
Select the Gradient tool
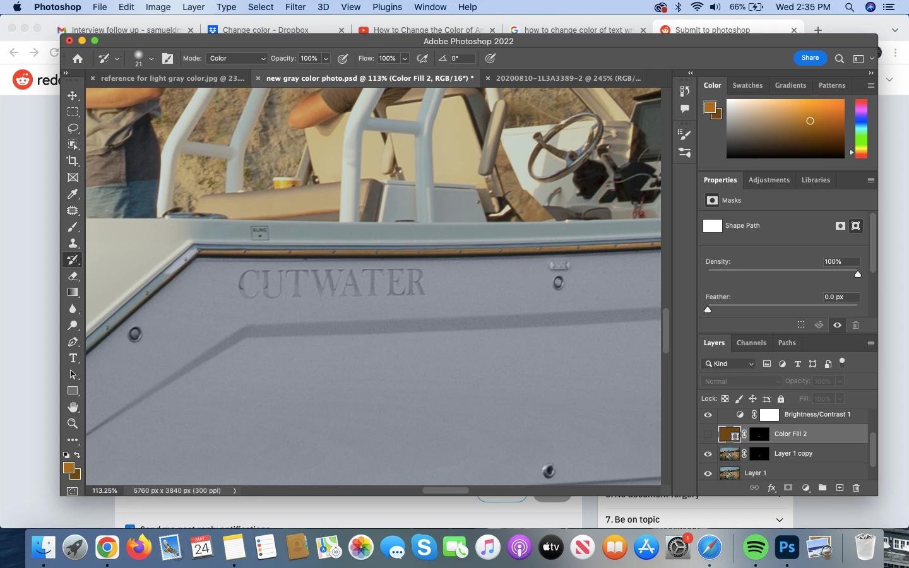[x=73, y=293]
